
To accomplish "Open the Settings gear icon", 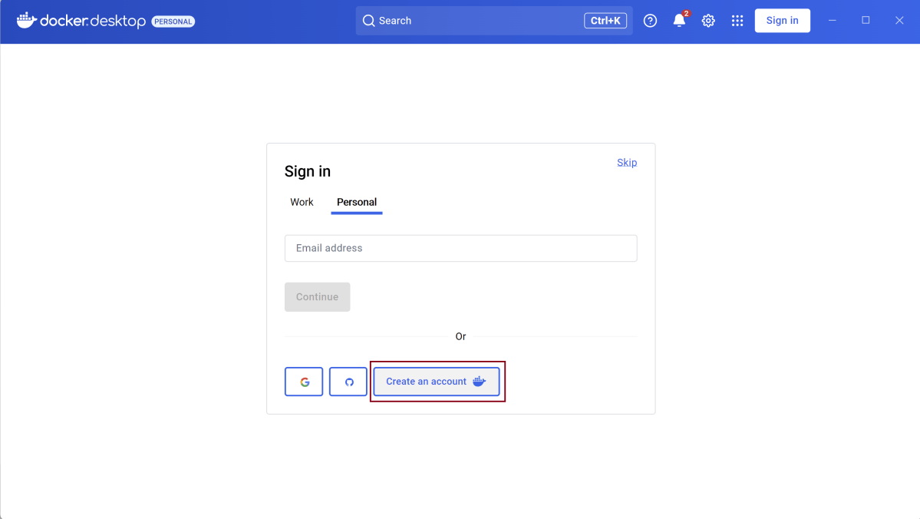I will click(x=708, y=21).
